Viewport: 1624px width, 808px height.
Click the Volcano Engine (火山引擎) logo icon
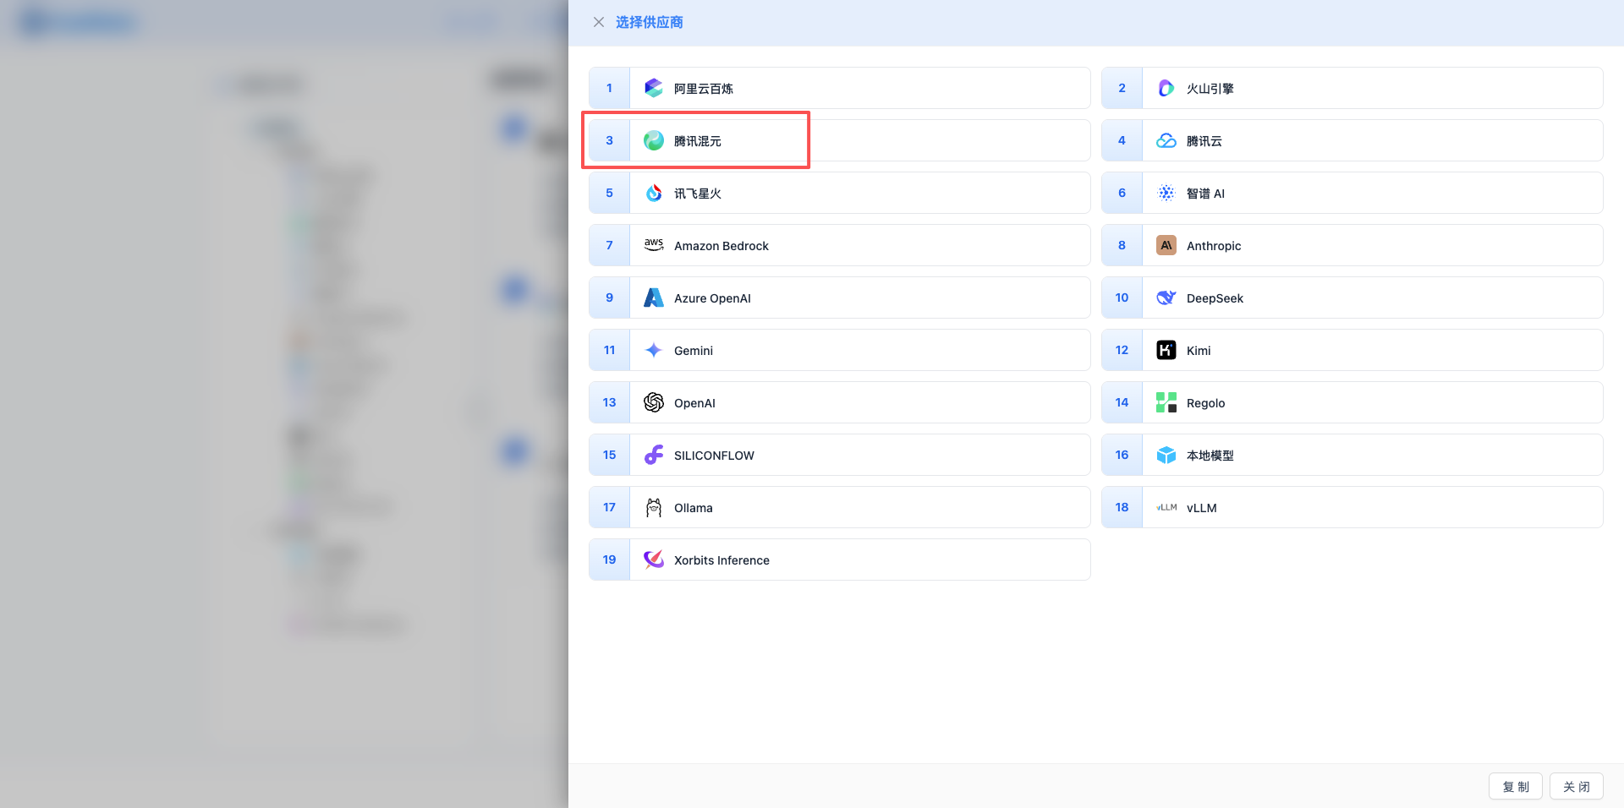(1166, 88)
